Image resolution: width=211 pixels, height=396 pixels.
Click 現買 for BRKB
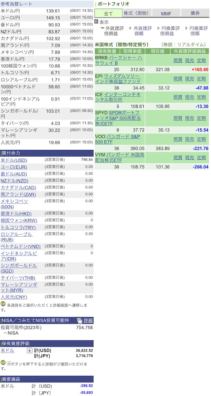(178, 60)
